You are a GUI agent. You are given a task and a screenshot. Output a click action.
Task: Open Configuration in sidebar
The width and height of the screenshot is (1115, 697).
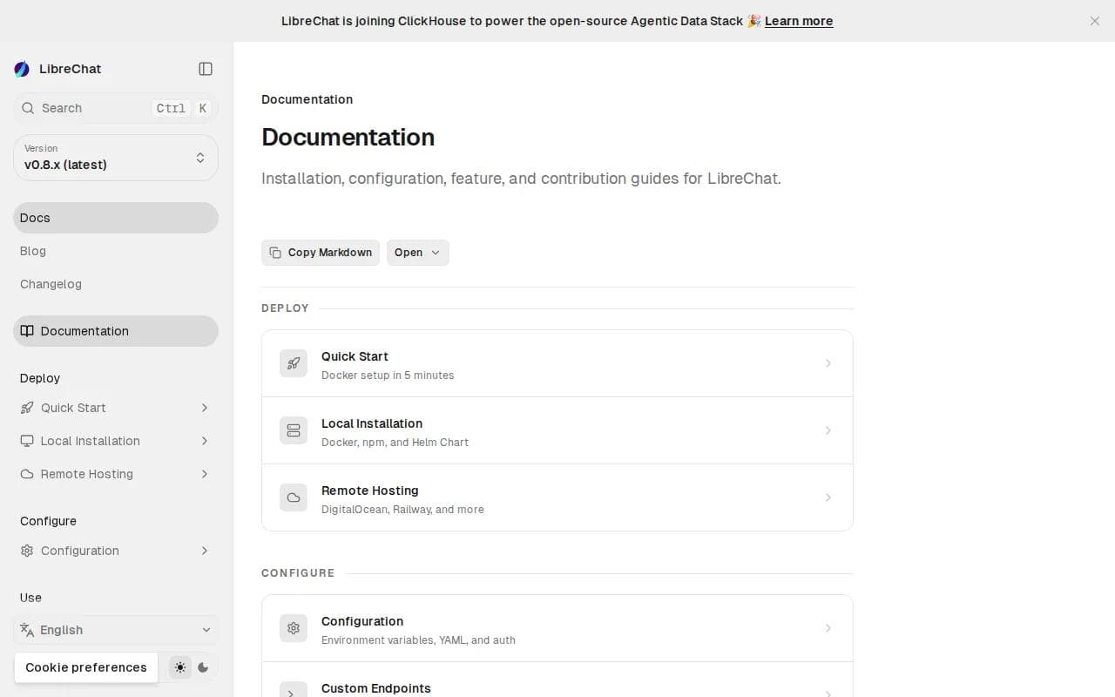(x=116, y=551)
